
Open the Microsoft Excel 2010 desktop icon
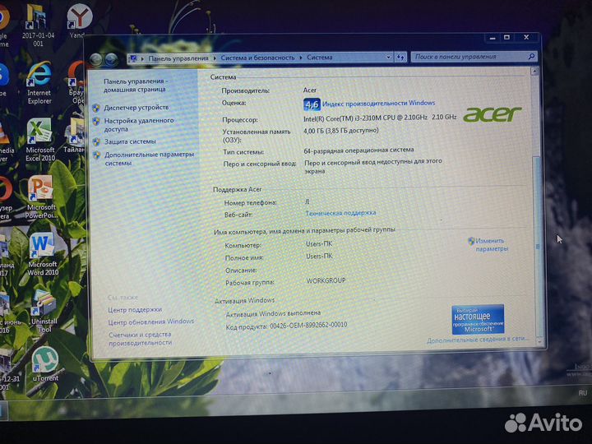[x=40, y=140]
